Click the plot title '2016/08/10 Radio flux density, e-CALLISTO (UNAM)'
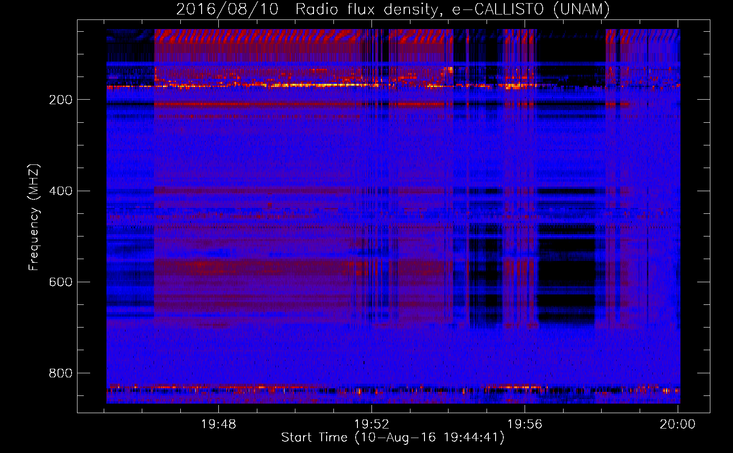733x453 pixels. 393,9
